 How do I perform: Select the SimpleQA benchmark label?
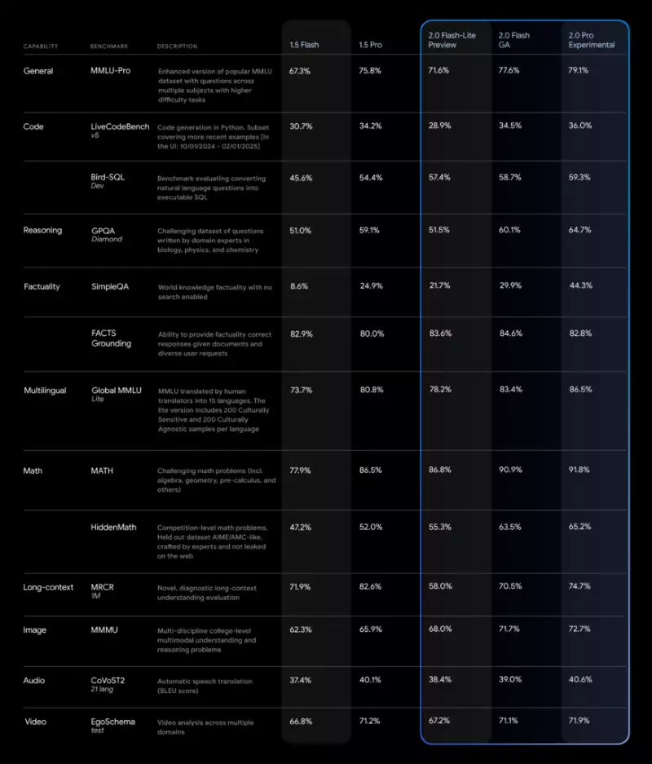[110, 286]
